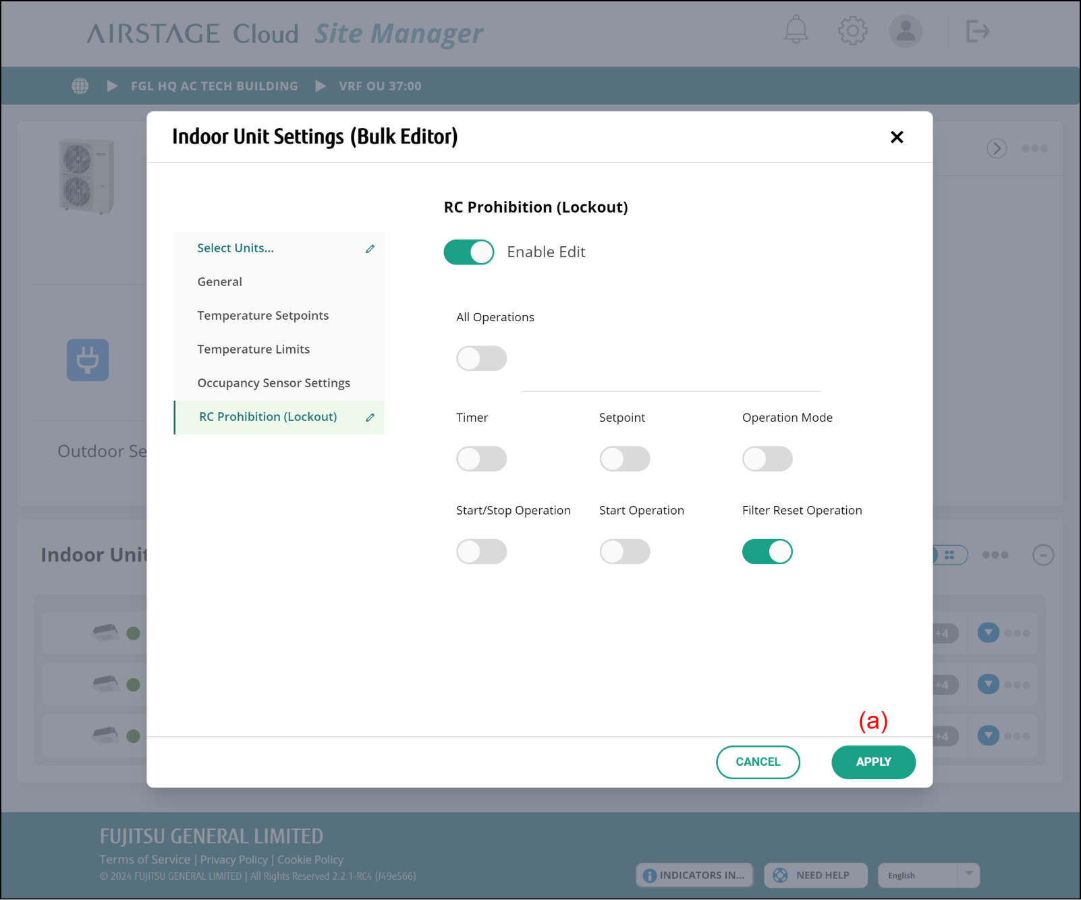
Task: Expand the VRF OU 37:00 breadcrumb
Action: point(380,86)
